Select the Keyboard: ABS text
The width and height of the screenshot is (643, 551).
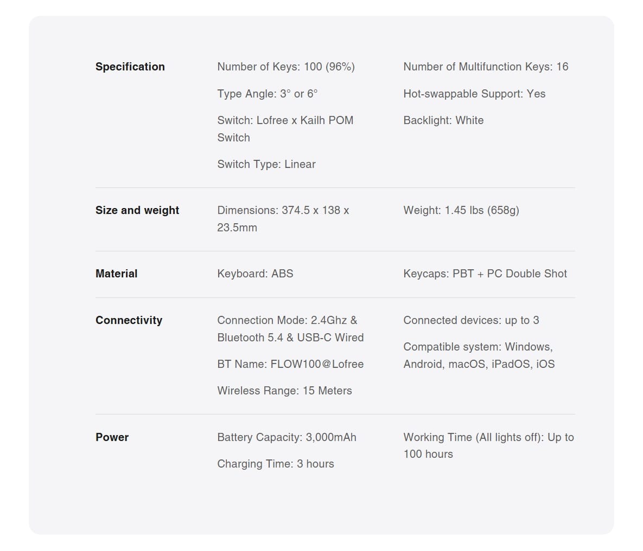tap(255, 274)
